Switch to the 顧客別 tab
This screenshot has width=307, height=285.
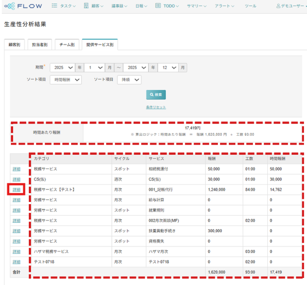click(x=14, y=45)
